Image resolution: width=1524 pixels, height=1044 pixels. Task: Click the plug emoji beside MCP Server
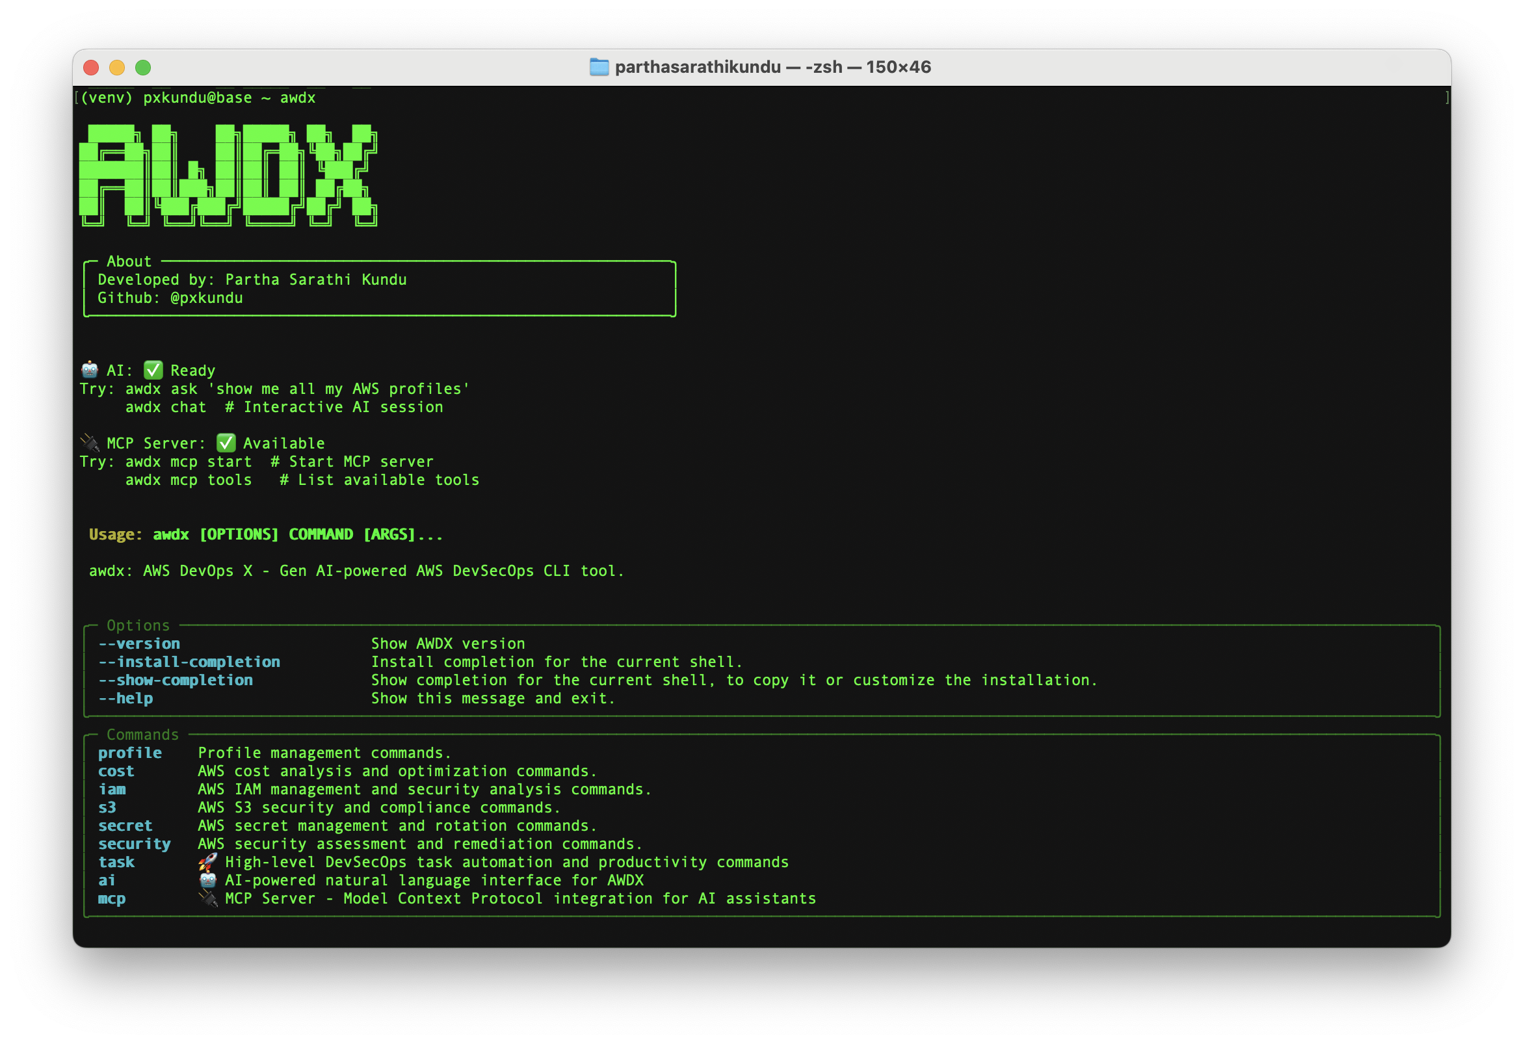[x=89, y=443]
